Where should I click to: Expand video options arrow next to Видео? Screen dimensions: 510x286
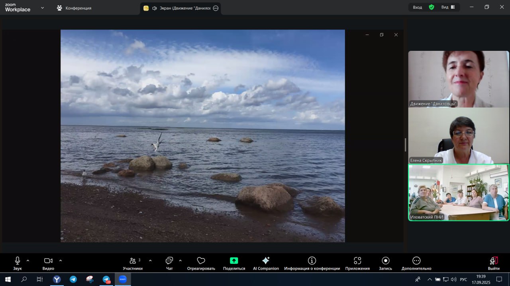pyautogui.click(x=61, y=261)
